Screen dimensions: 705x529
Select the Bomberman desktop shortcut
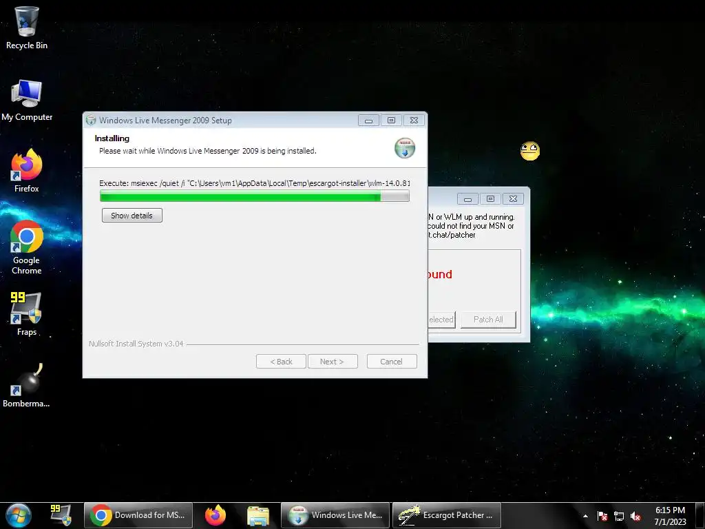(x=27, y=386)
